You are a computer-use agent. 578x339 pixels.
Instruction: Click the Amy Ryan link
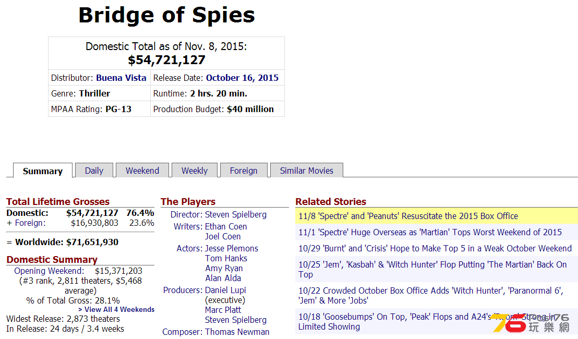pyautogui.click(x=224, y=268)
